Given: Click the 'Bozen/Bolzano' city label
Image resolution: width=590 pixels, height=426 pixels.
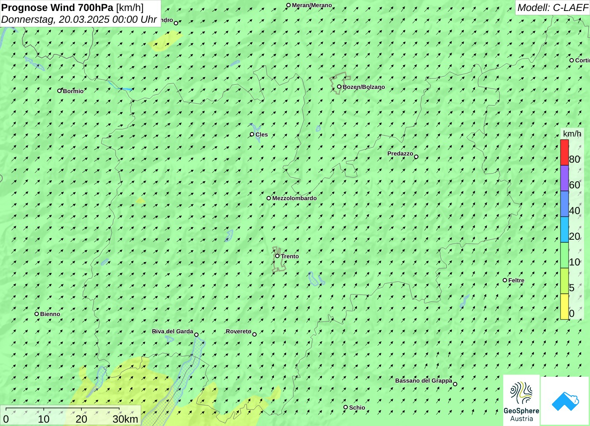Looking at the screenshot, I should (364, 87).
